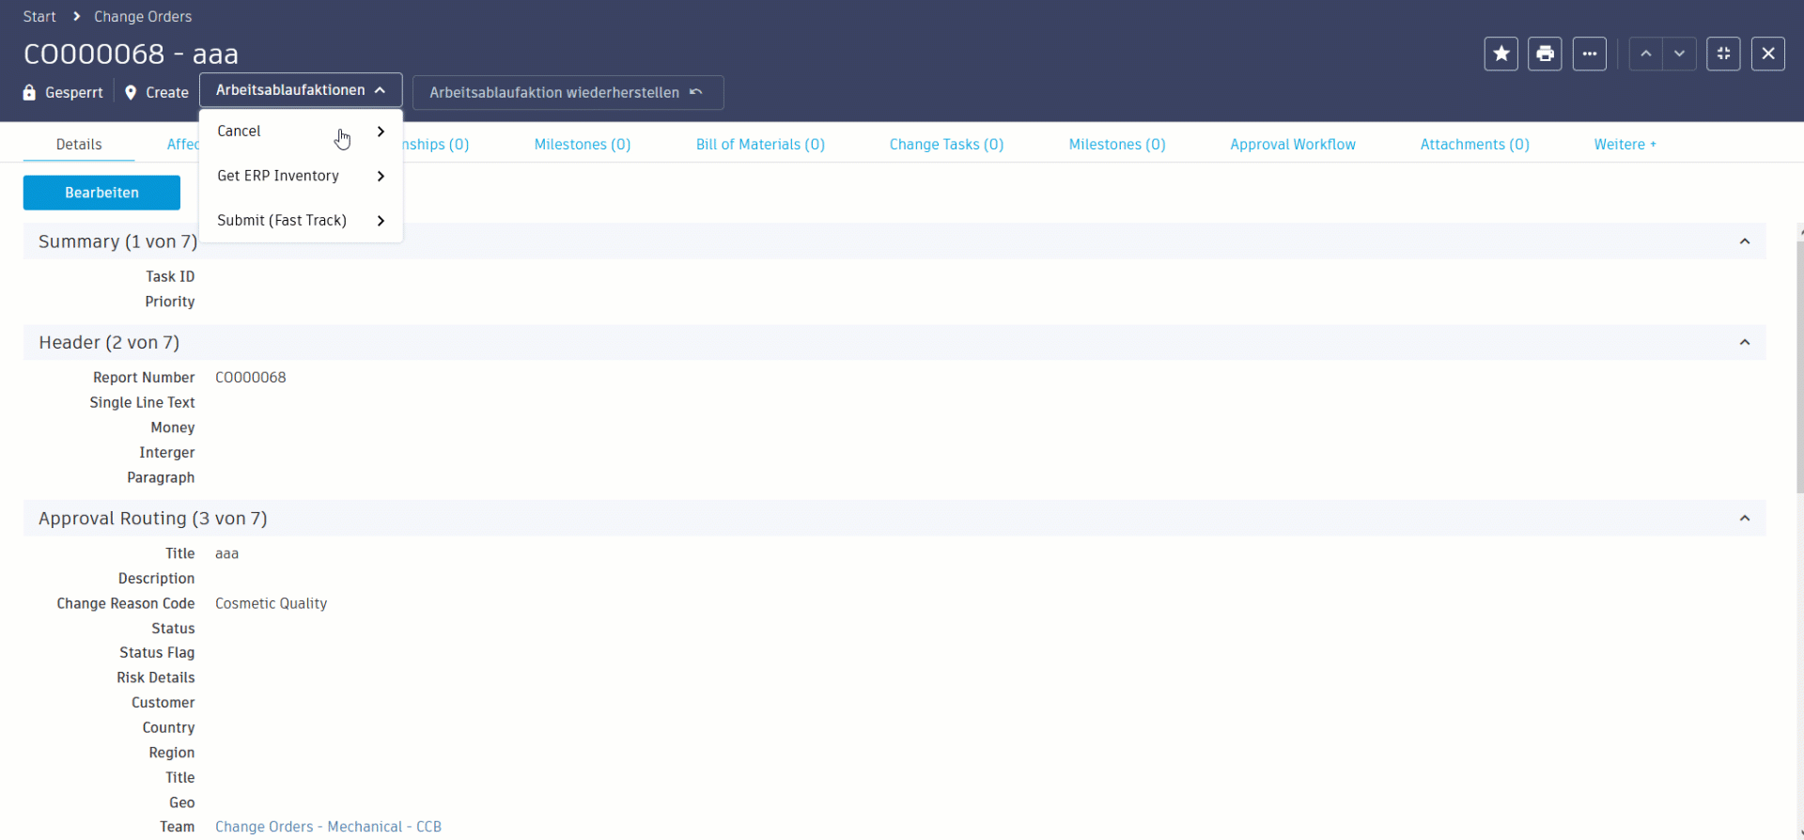The image size is (1804, 840).
Task: Click the undo arrow on Arbeitsablaufaktion wiederherstellen
Action: click(x=696, y=92)
